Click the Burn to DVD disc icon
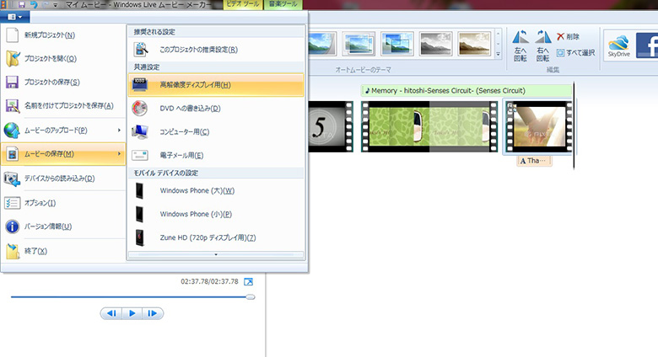This screenshot has height=357, width=658. tap(140, 109)
